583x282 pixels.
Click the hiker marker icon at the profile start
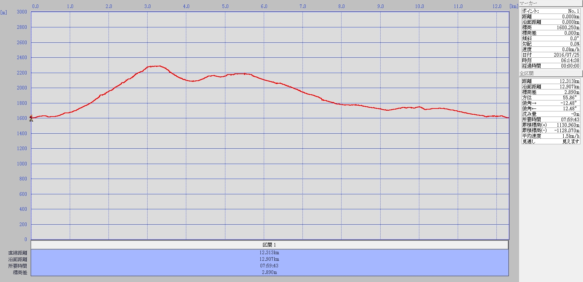(x=31, y=118)
